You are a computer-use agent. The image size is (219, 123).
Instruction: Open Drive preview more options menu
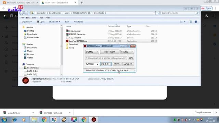tap(214, 16)
